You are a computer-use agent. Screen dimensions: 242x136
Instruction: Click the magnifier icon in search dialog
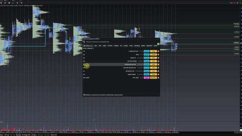click(84, 42)
